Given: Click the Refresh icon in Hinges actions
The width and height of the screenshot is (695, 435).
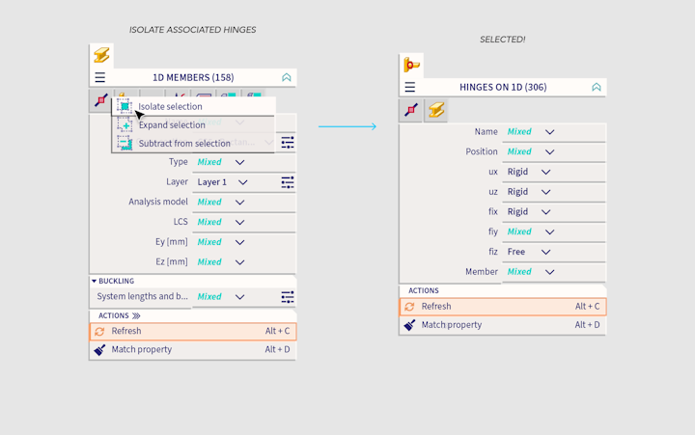Looking at the screenshot, I should (x=409, y=307).
